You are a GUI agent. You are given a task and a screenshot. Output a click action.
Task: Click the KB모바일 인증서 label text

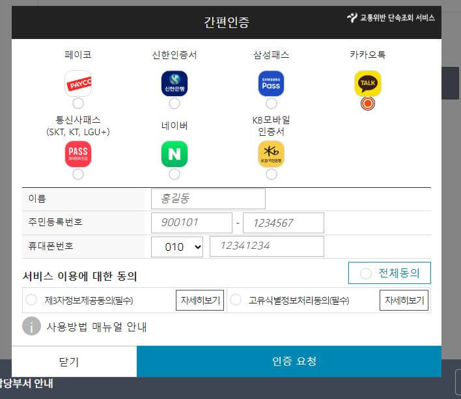[271, 125]
